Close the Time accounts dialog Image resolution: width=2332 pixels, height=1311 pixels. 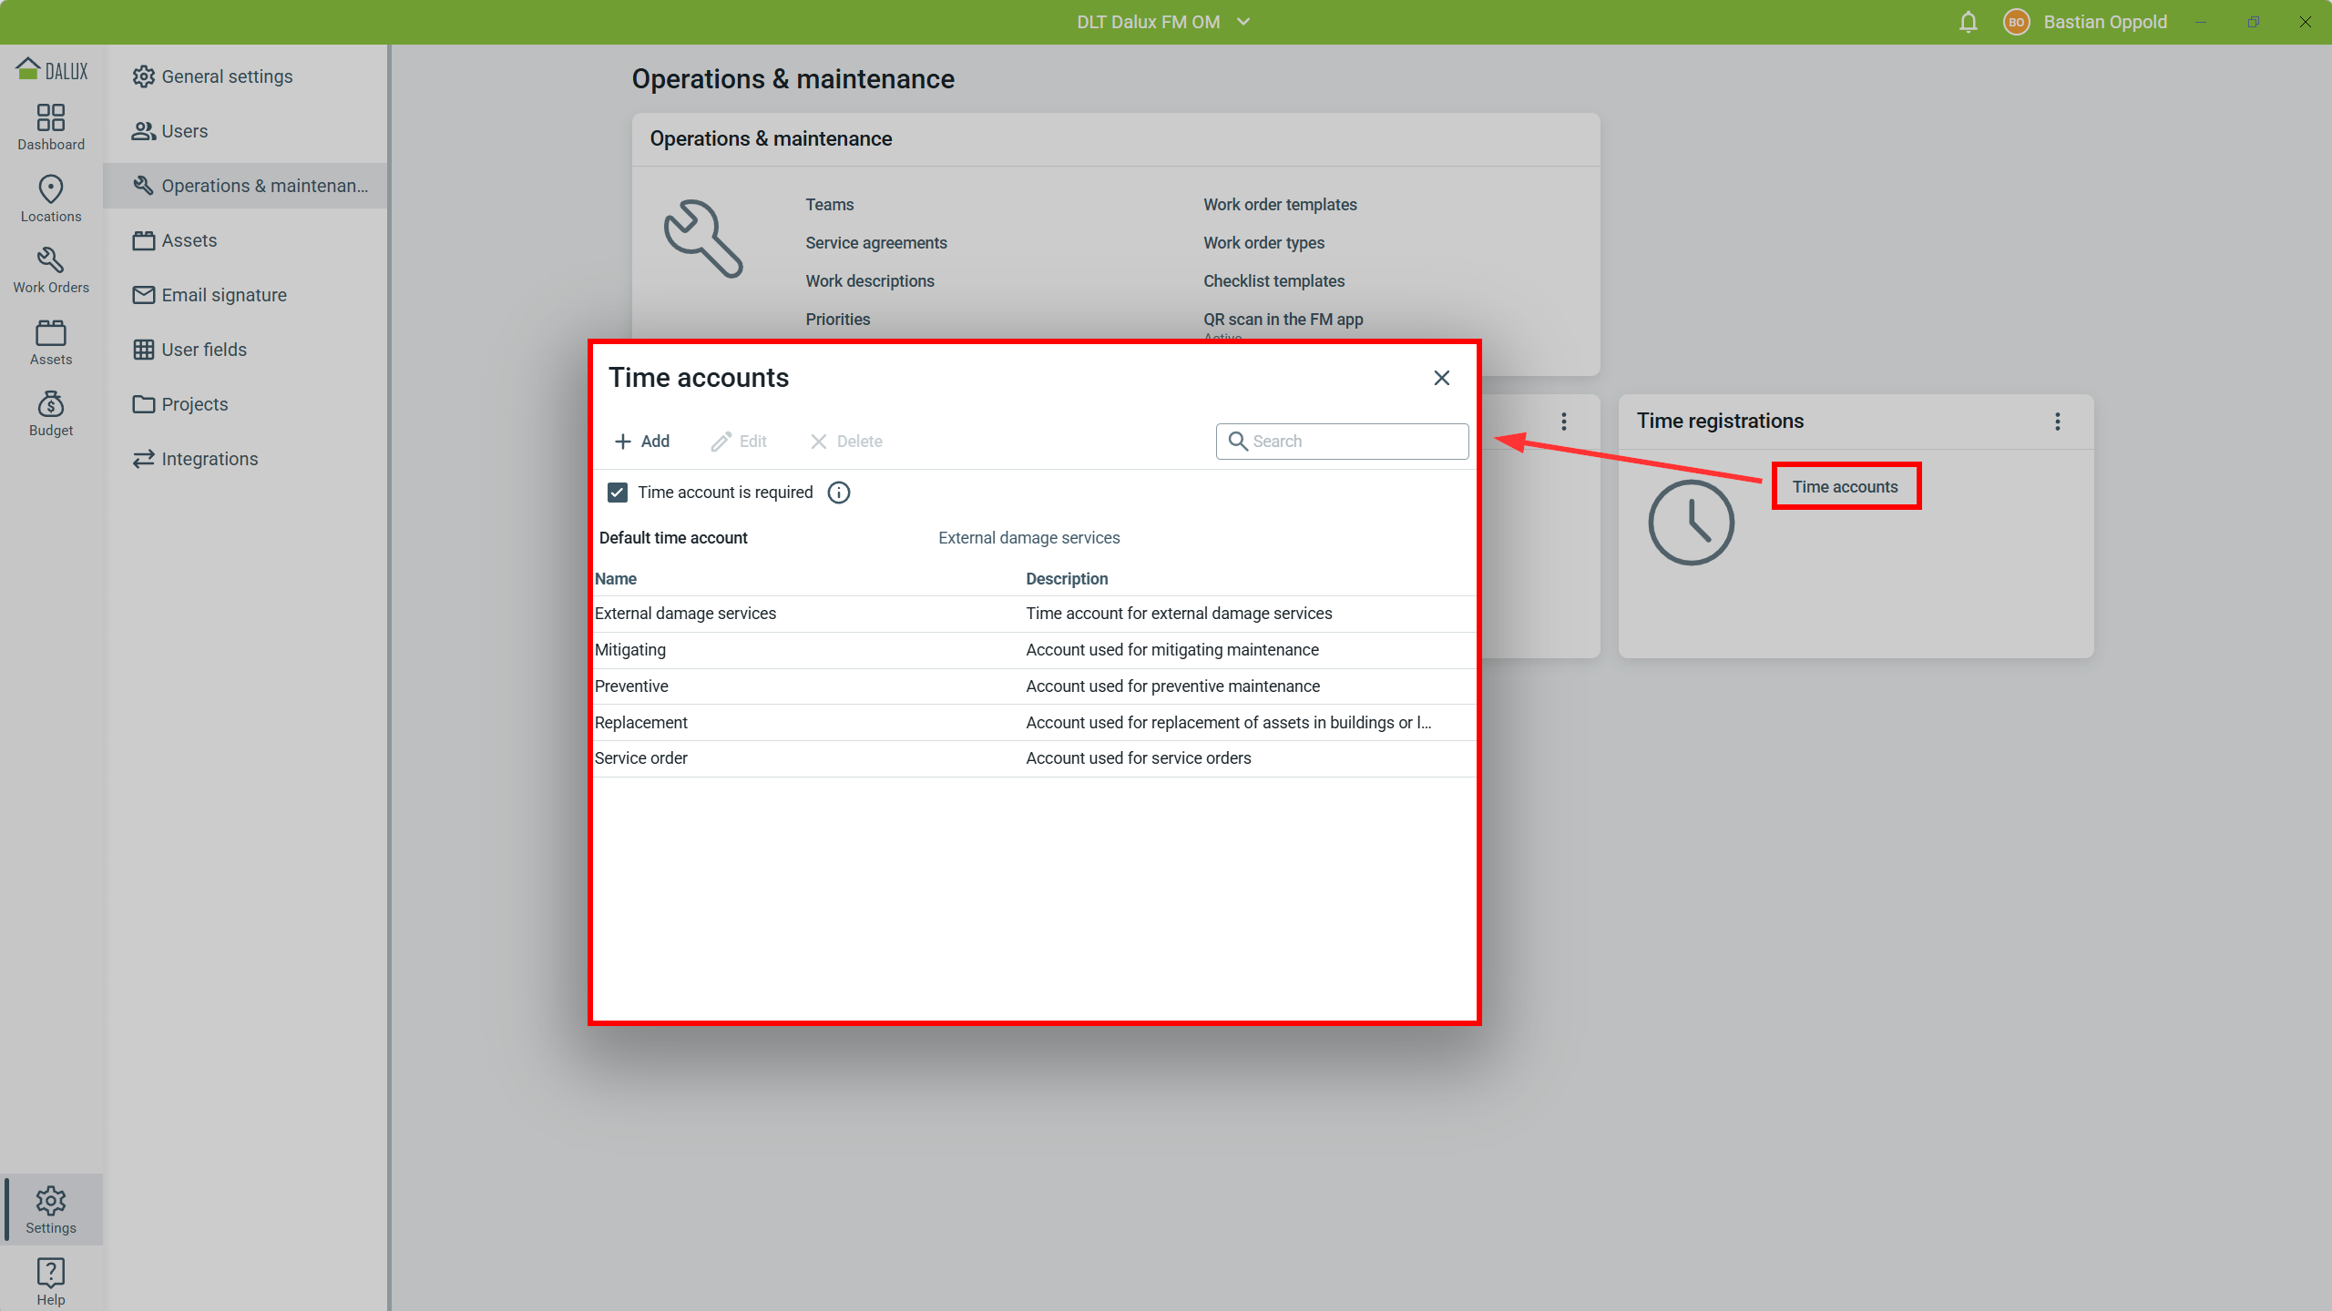coord(1441,378)
